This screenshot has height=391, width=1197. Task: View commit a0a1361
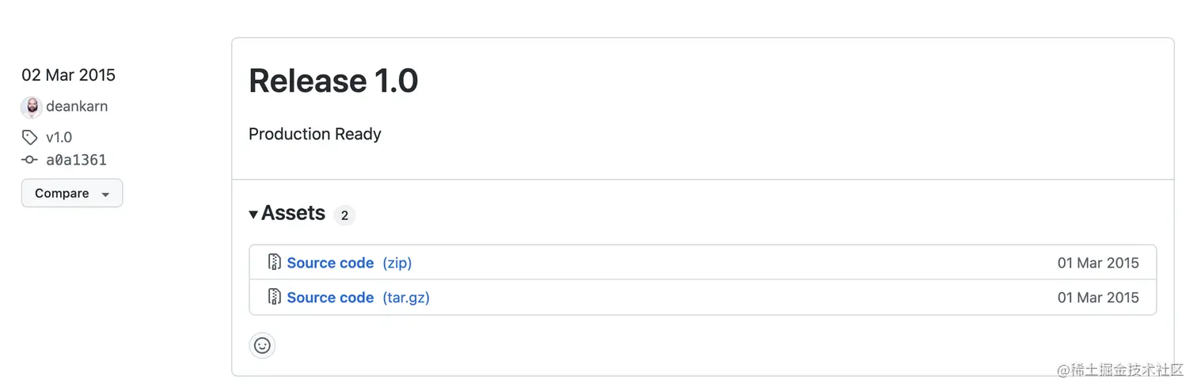[76, 160]
